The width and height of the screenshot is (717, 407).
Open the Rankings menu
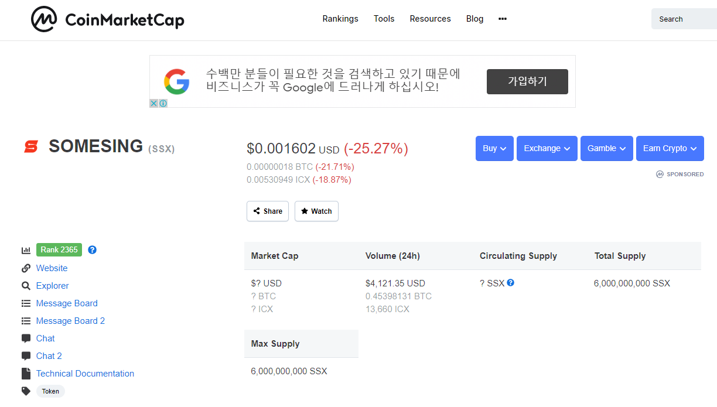340,19
